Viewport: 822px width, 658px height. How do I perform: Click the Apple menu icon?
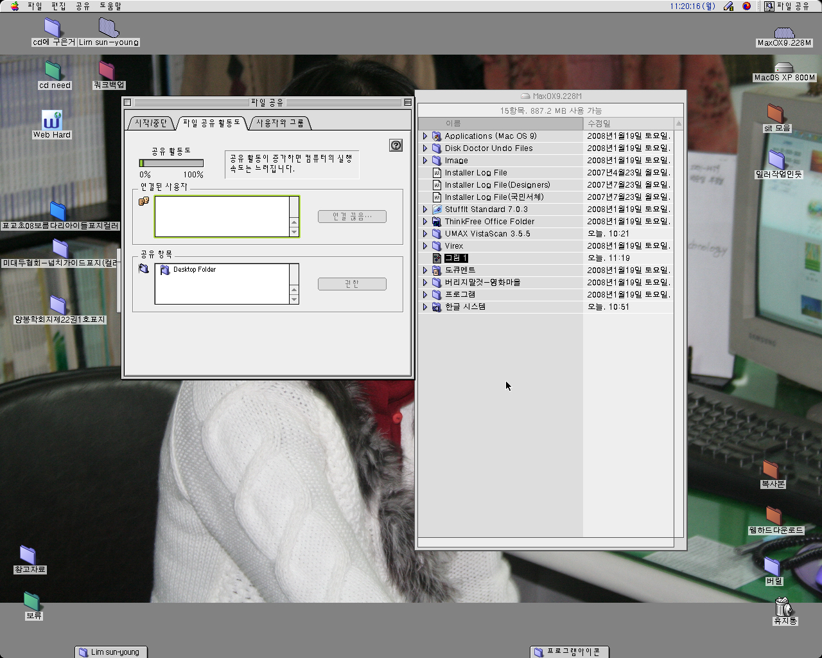click(15, 6)
